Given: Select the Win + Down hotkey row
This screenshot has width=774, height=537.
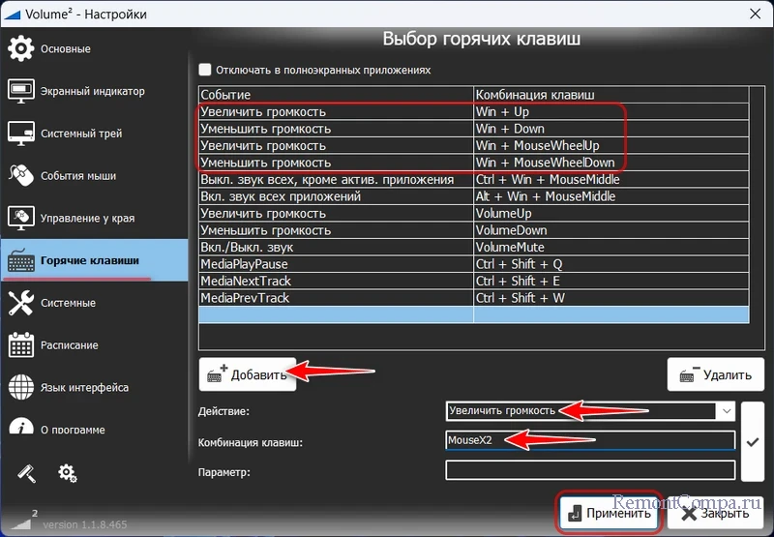Looking at the screenshot, I should (x=474, y=129).
